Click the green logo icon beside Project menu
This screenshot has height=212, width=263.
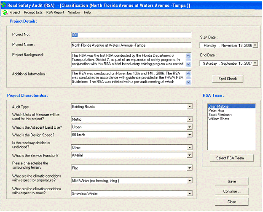click(x=5, y=13)
